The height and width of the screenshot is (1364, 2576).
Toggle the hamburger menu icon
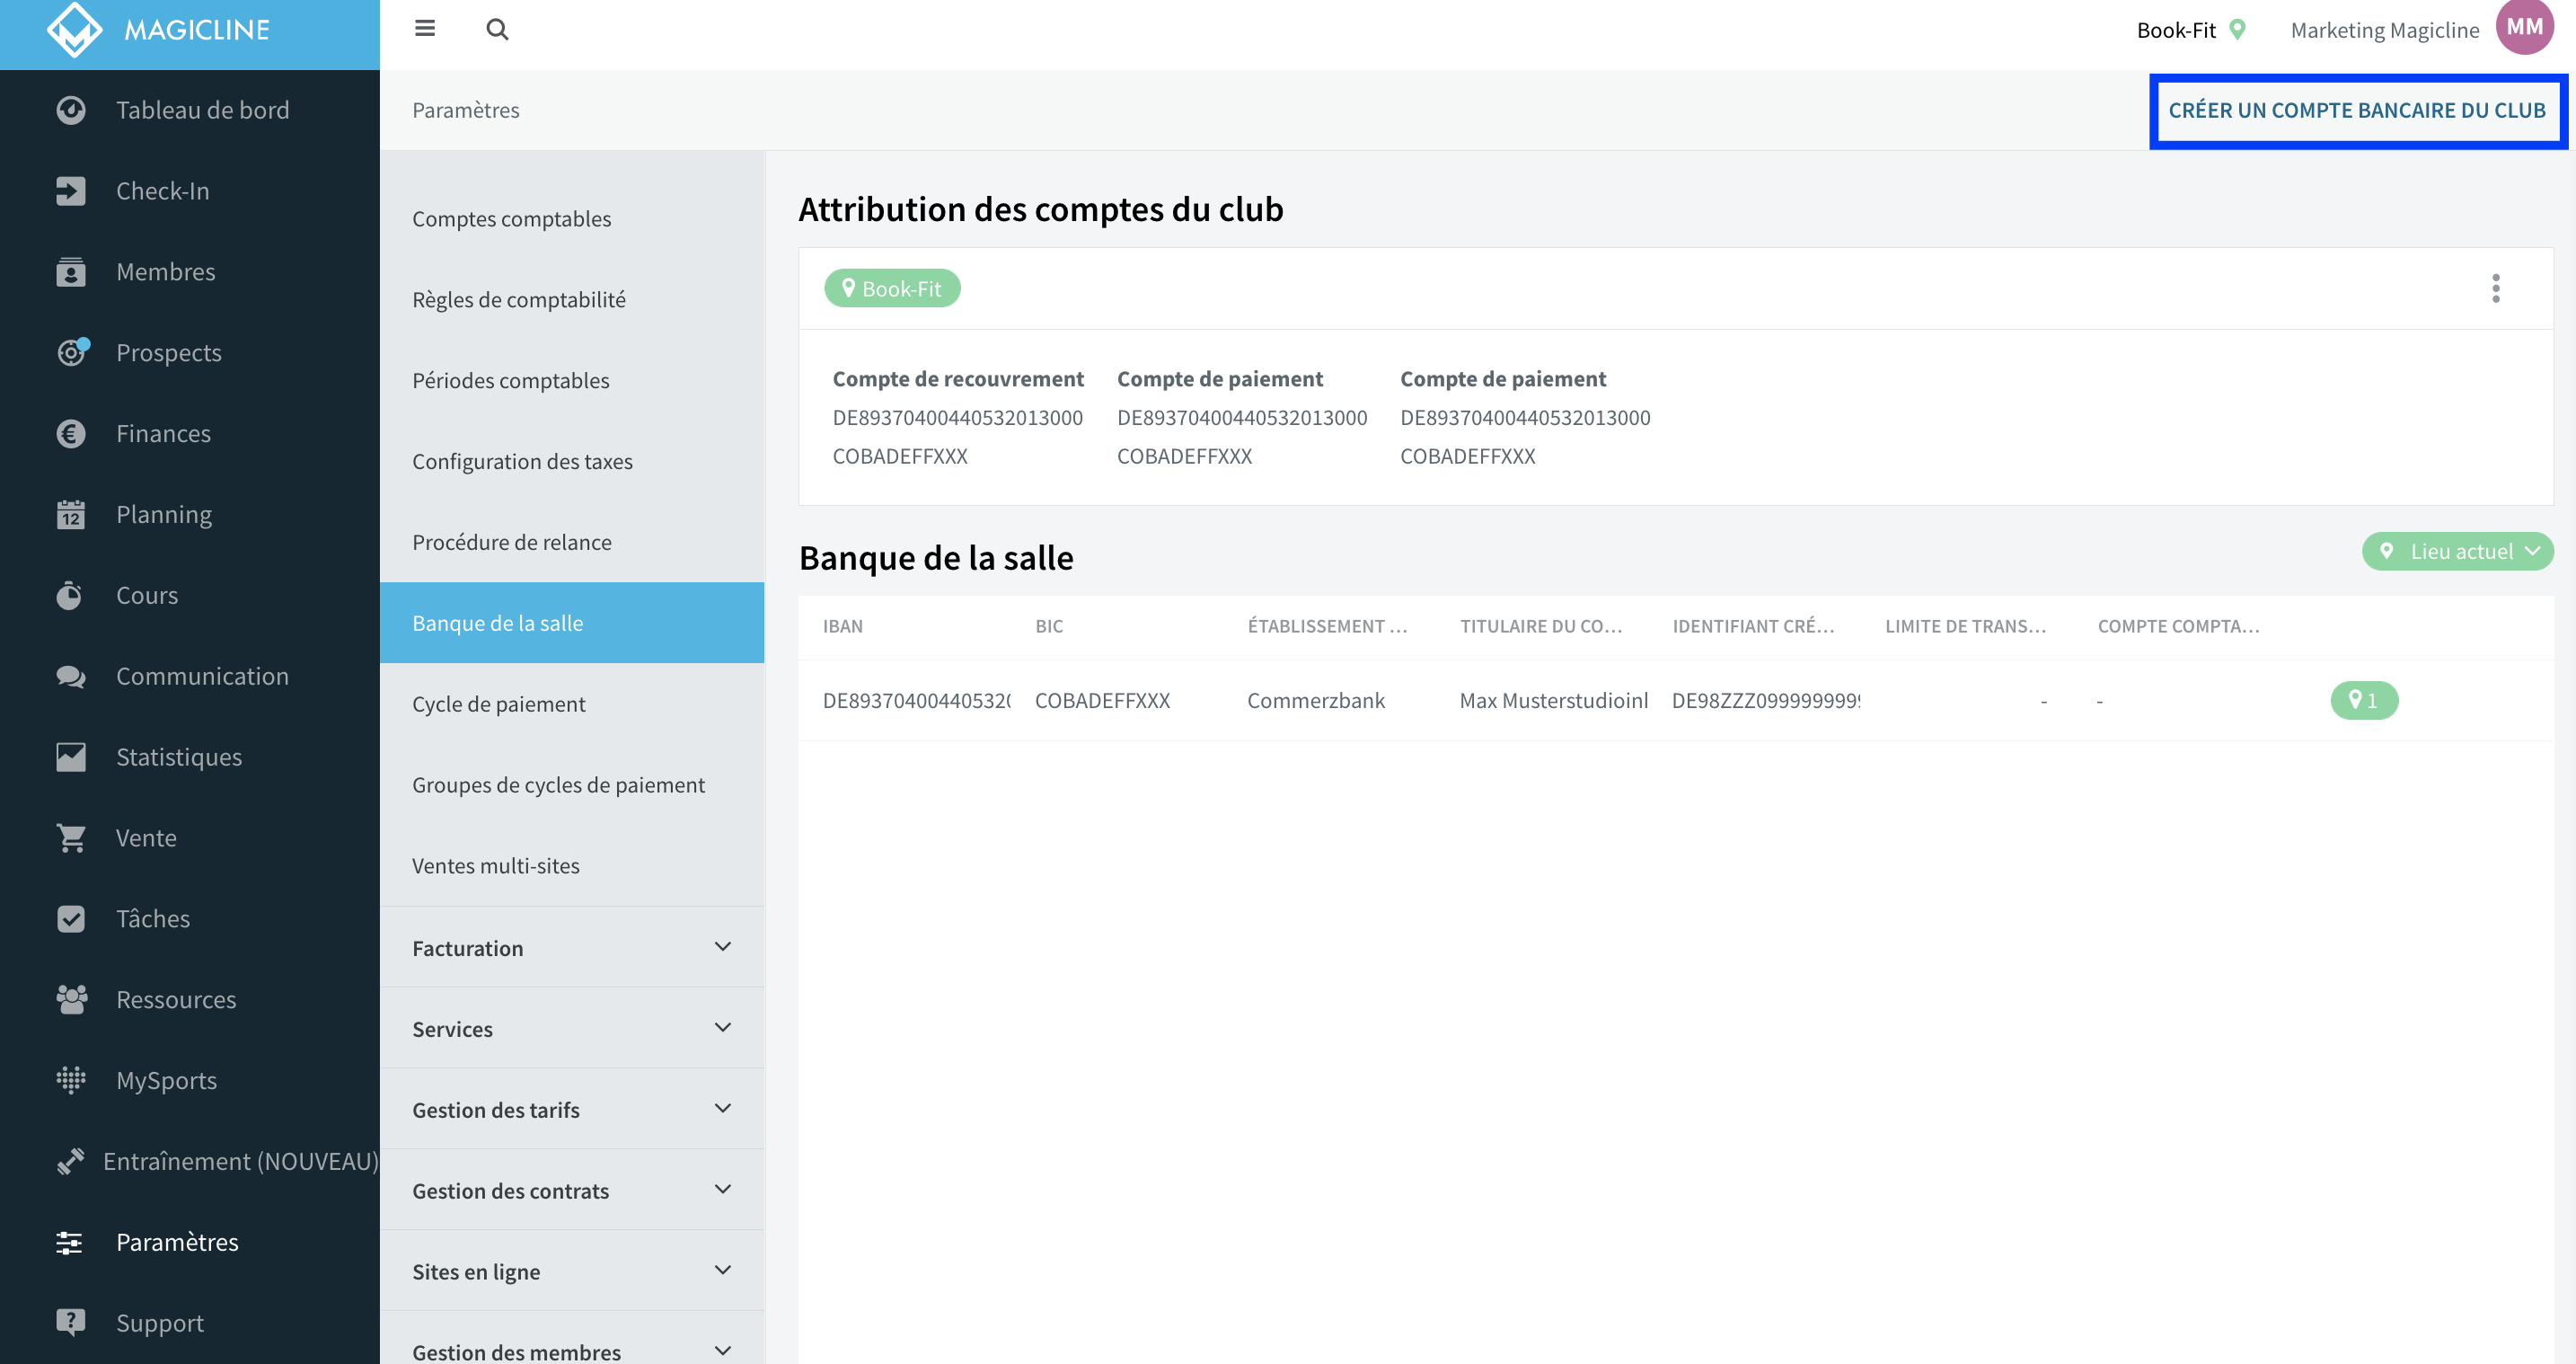425,29
